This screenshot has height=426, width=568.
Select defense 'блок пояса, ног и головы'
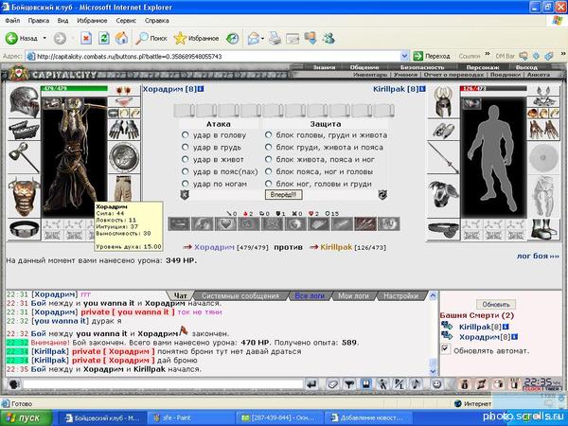pyautogui.click(x=268, y=171)
